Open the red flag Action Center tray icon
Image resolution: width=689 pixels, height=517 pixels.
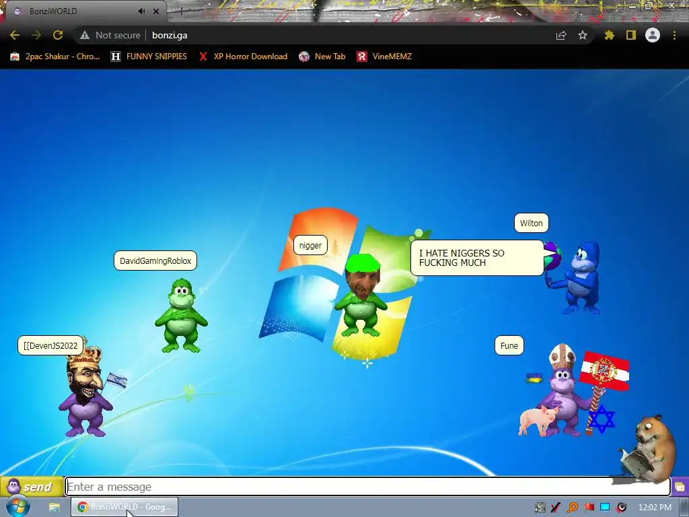coord(589,508)
